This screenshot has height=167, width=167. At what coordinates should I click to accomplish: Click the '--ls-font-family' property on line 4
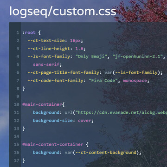[49, 57]
